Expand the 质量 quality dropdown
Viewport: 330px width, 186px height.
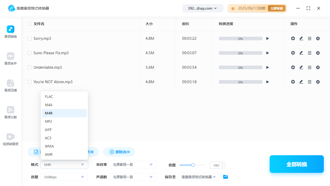64,177
